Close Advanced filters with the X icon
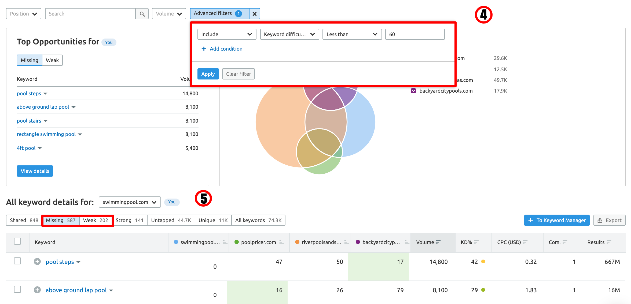 point(254,13)
